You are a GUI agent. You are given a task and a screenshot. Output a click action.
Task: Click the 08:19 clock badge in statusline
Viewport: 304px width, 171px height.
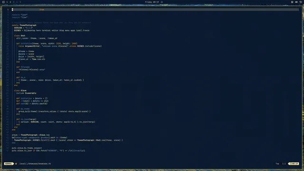tap(294, 163)
